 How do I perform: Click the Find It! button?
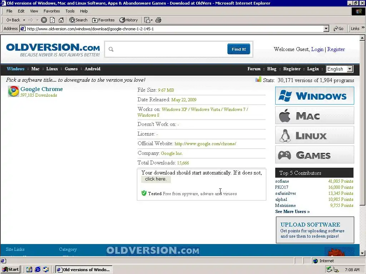pos(238,49)
